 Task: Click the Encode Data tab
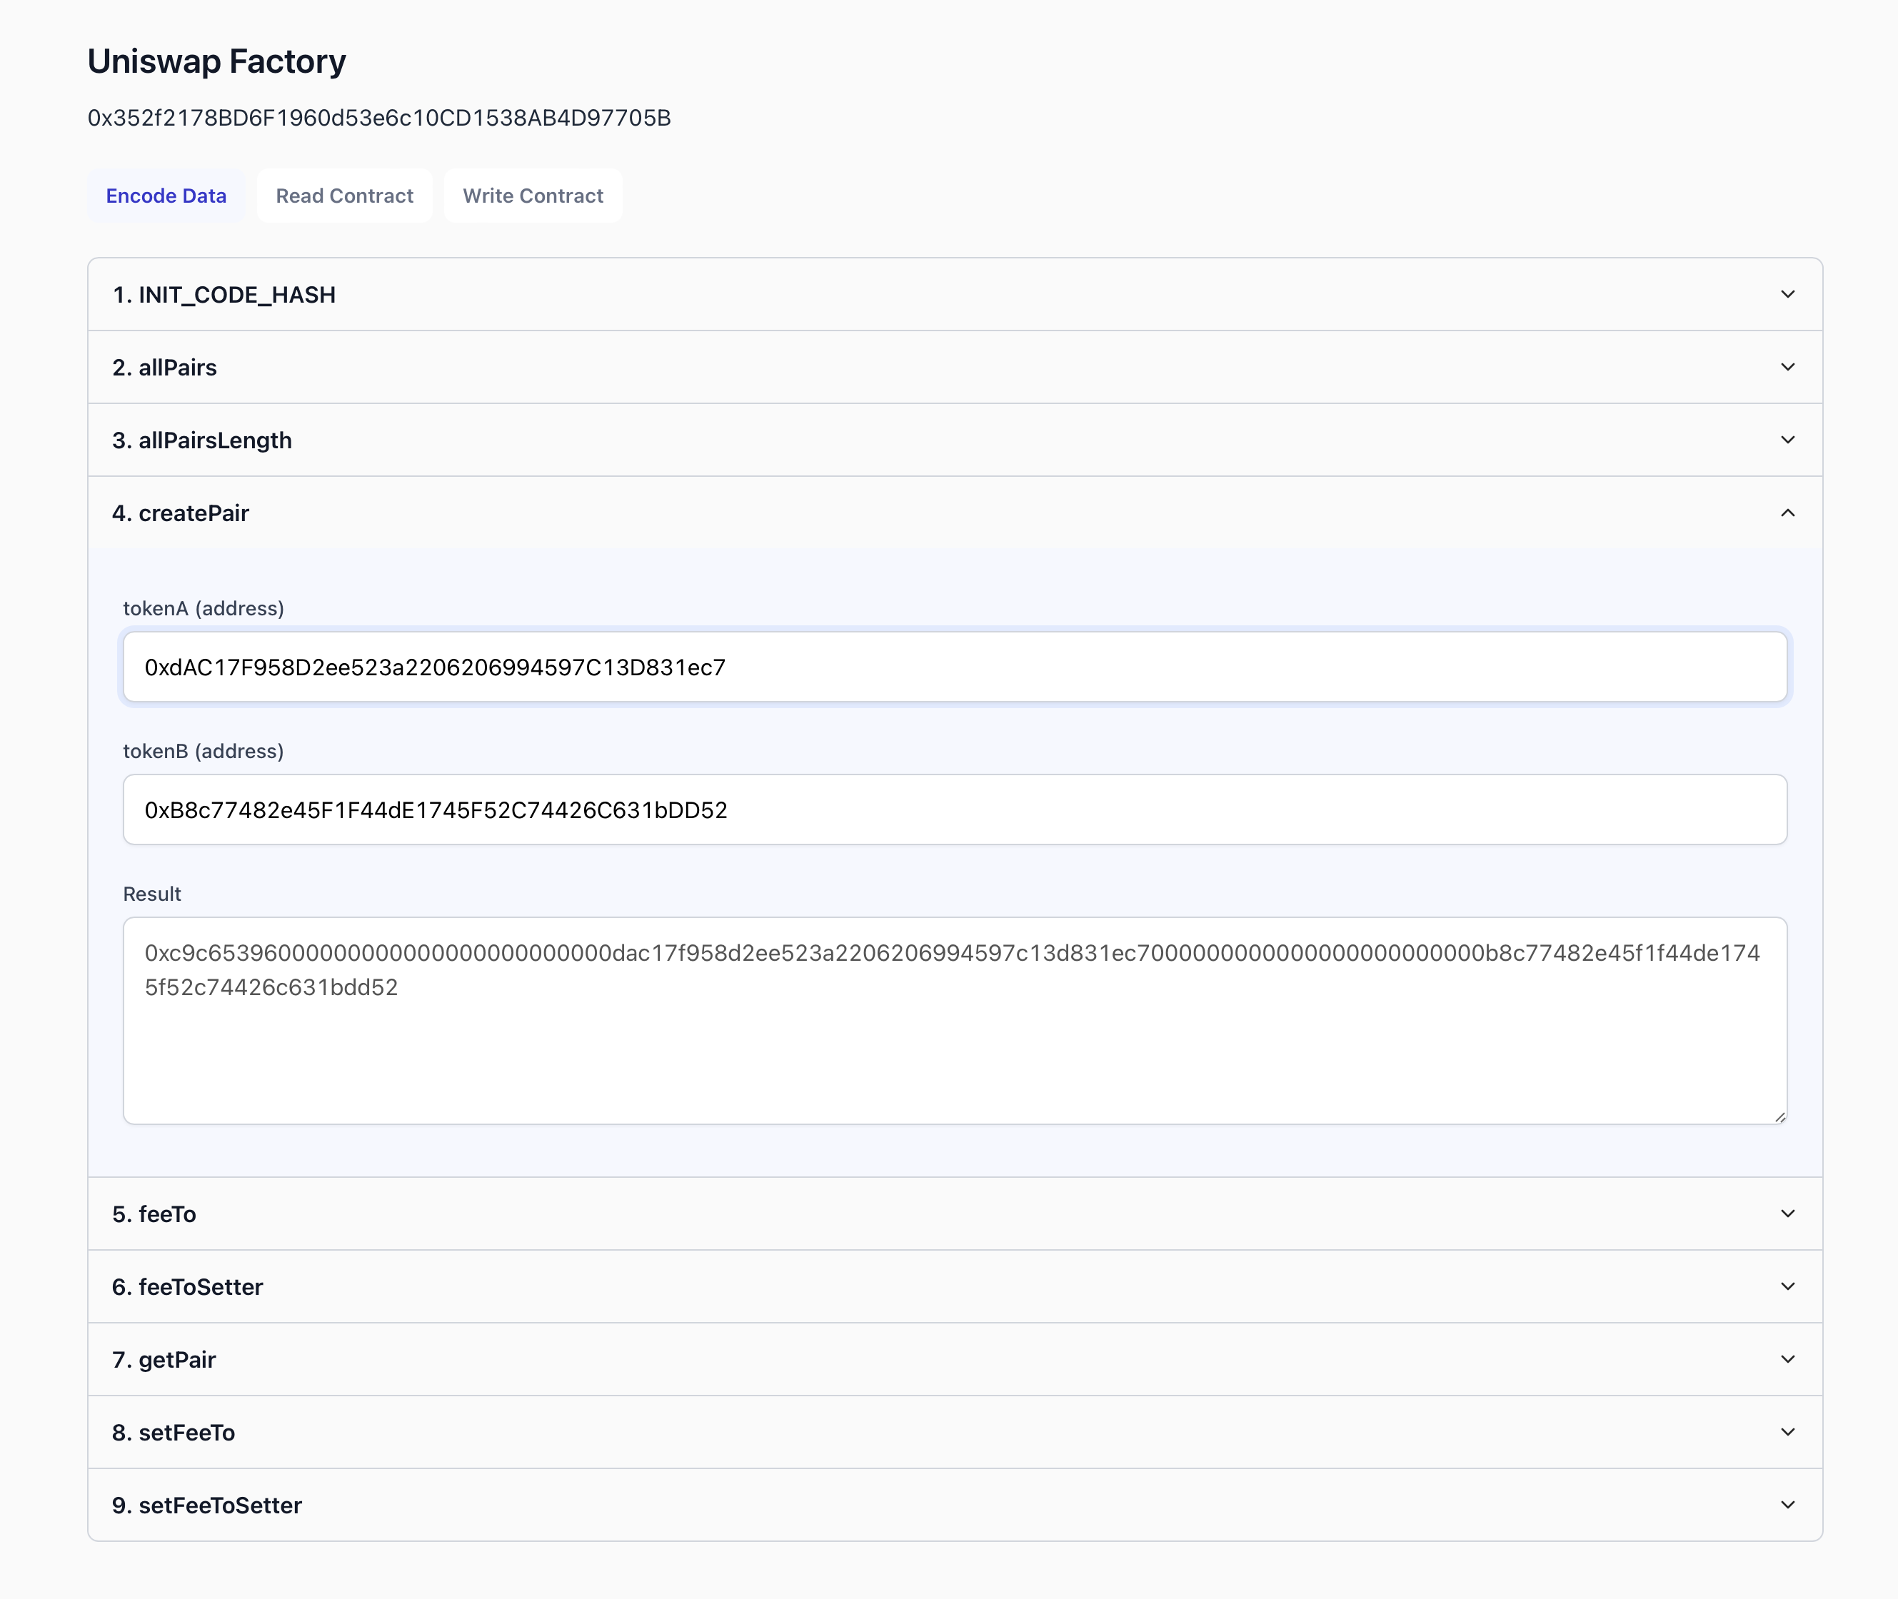pos(165,195)
